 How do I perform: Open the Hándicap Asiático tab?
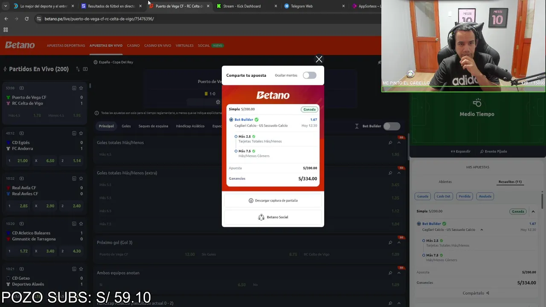(190, 126)
